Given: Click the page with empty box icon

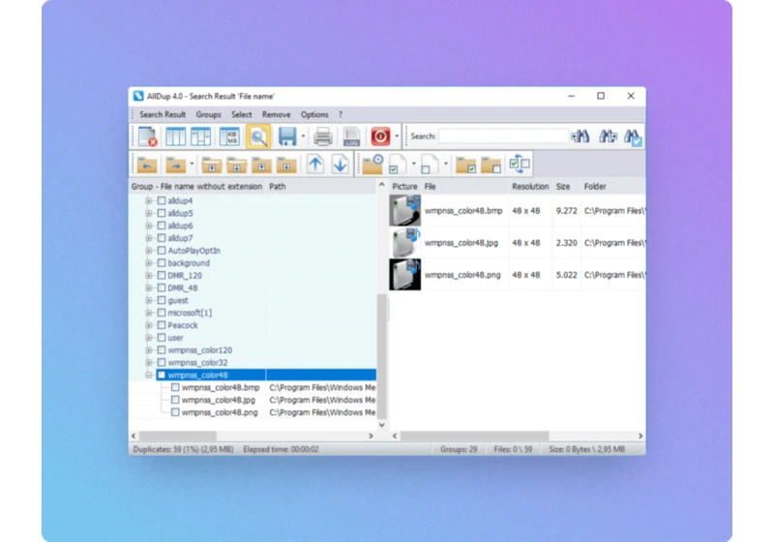Looking at the screenshot, I should (429, 165).
